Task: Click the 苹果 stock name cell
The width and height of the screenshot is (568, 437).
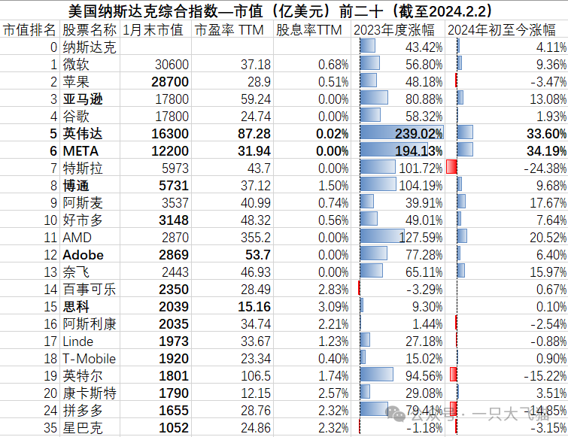Action: 76,82
